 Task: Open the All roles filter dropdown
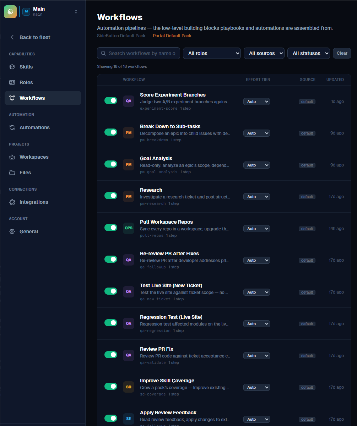tap(212, 53)
